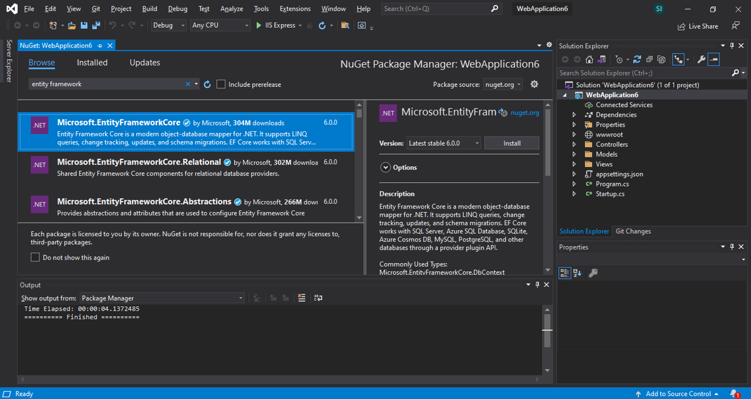Open Solution Explorer properties wrench icon
The height and width of the screenshot is (399, 751).
701,59
